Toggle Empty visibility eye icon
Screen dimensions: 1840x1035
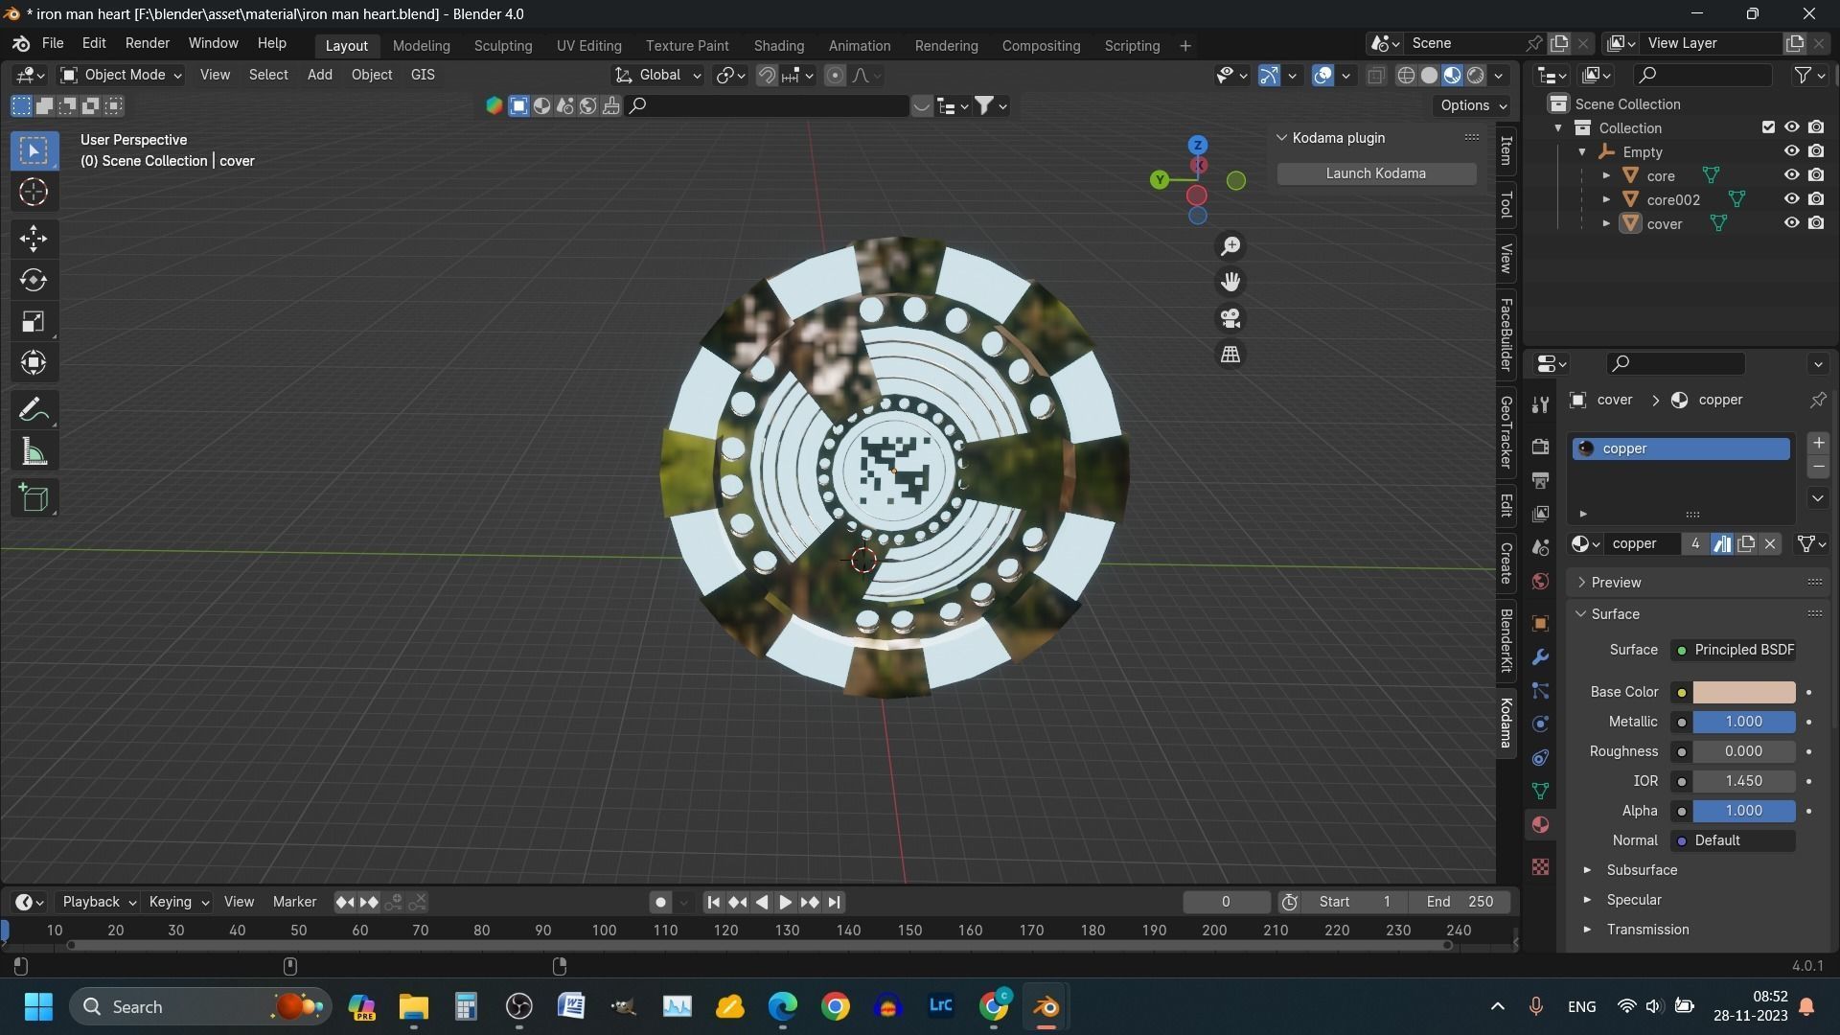click(x=1791, y=151)
